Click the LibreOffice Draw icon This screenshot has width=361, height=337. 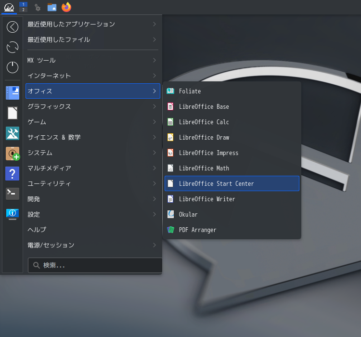click(x=170, y=137)
